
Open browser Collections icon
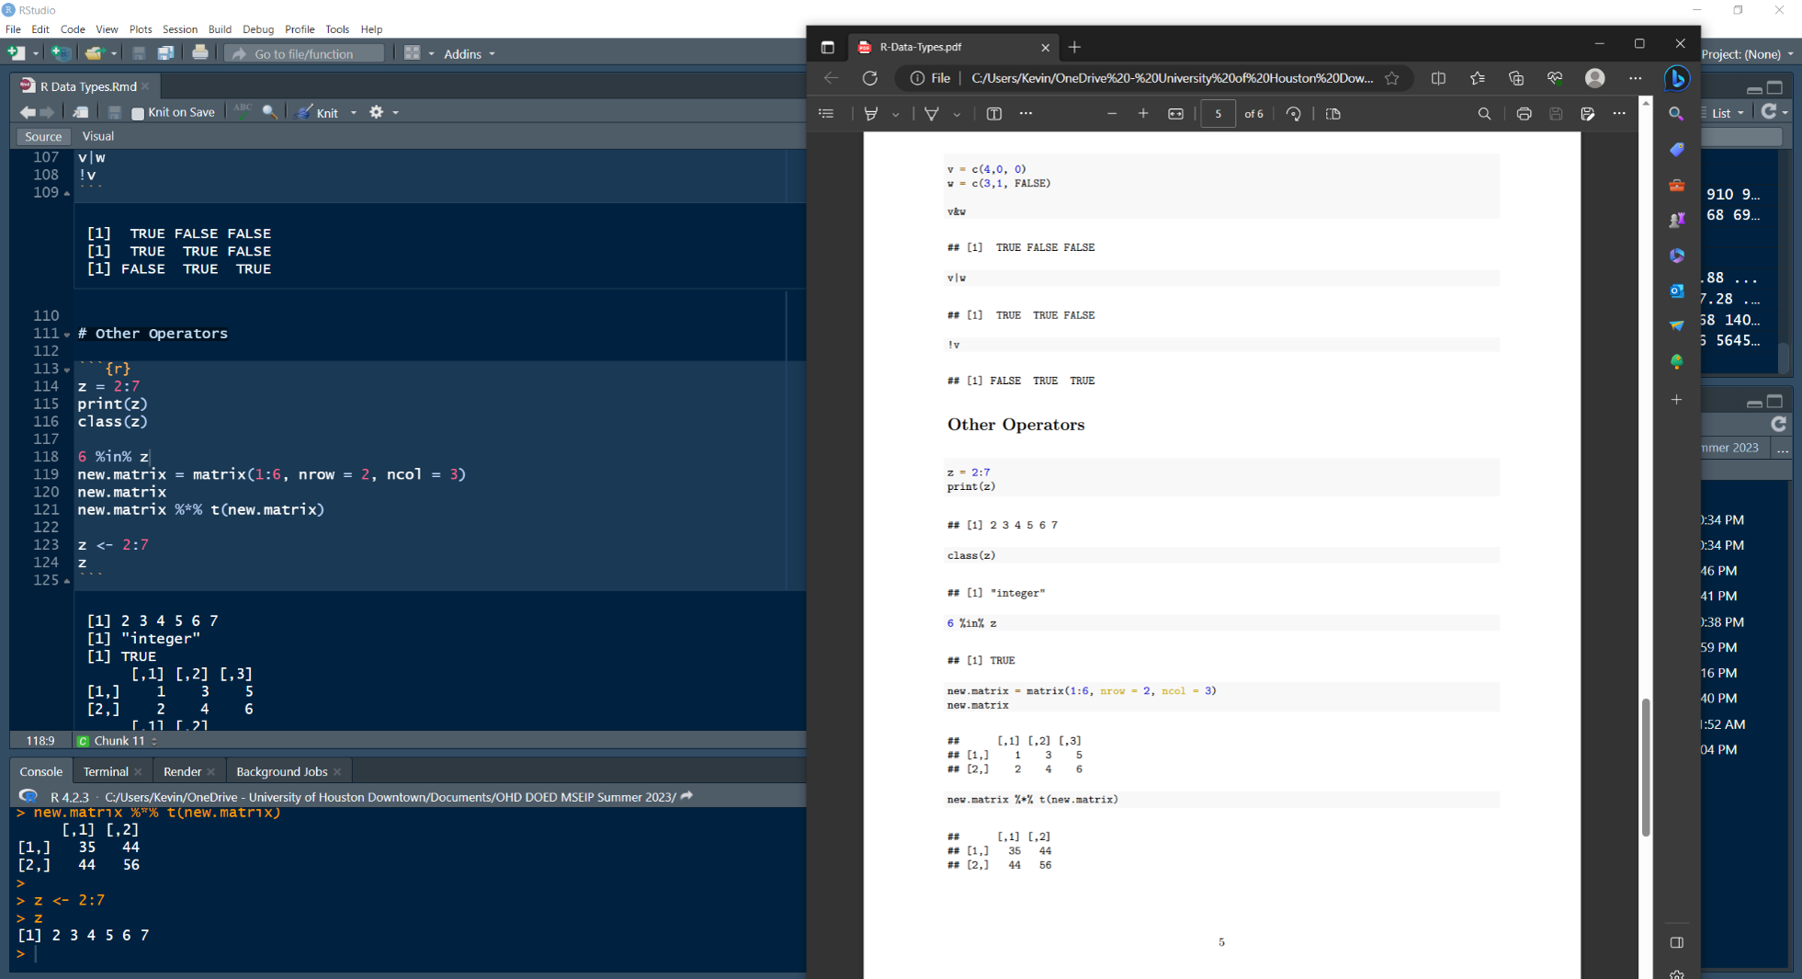(1516, 78)
